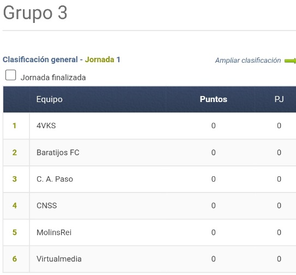
Task: Select the Virtualmedia team name
Action: 59,259
